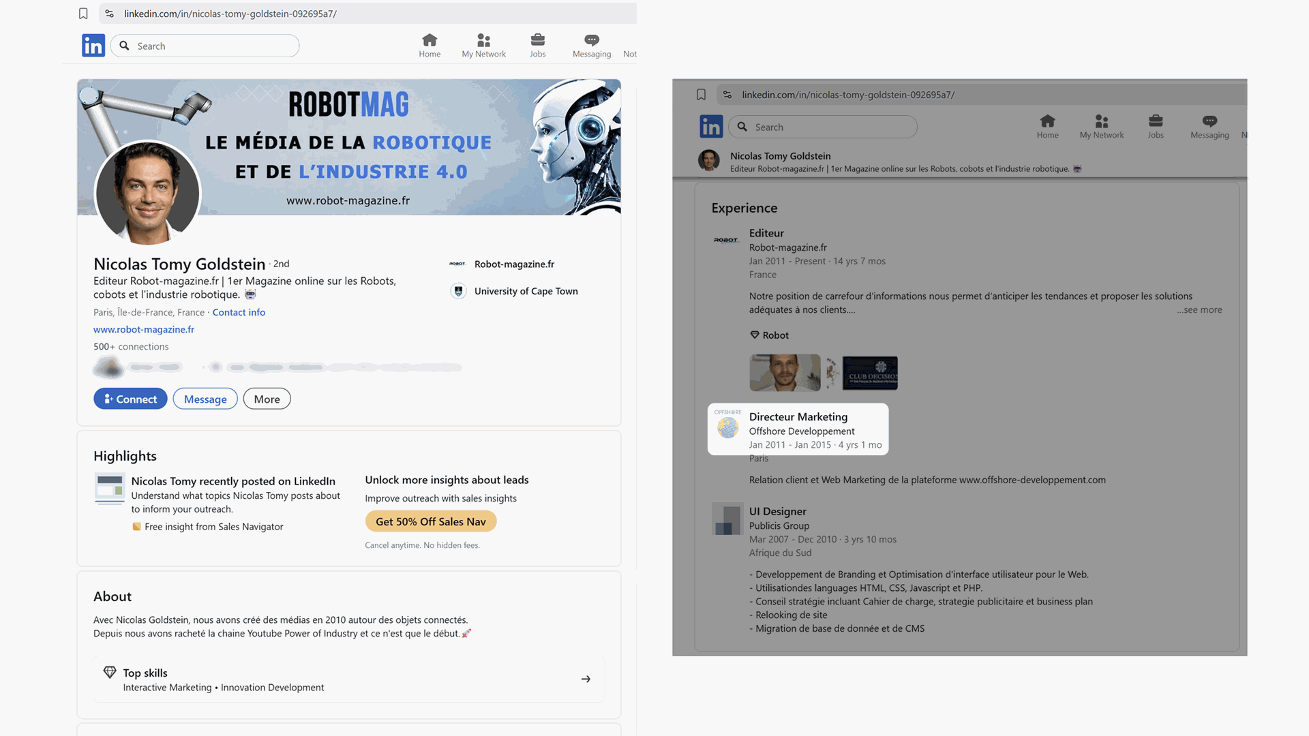Click Nicolas Tomy Goldstein's profile photo
Screen dimensions: 1309x736
click(147, 193)
